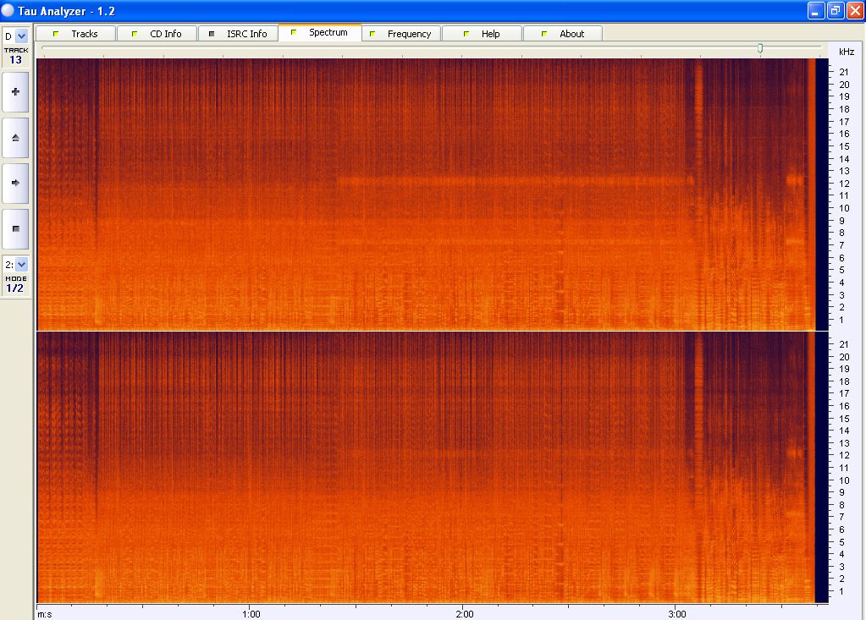Click the slider thumb above the spectrogram

[760, 48]
